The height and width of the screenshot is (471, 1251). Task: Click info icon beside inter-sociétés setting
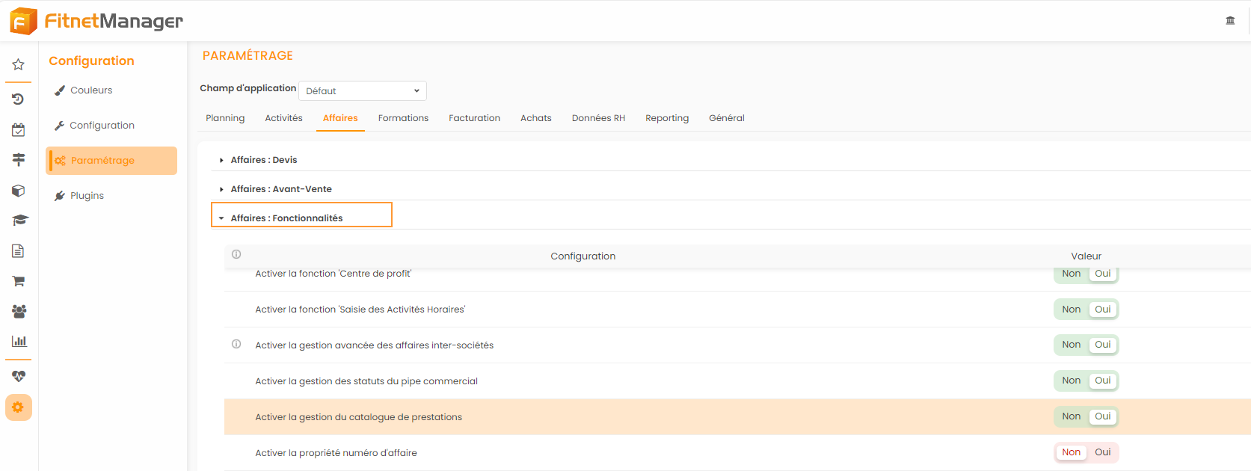pos(236,345)
